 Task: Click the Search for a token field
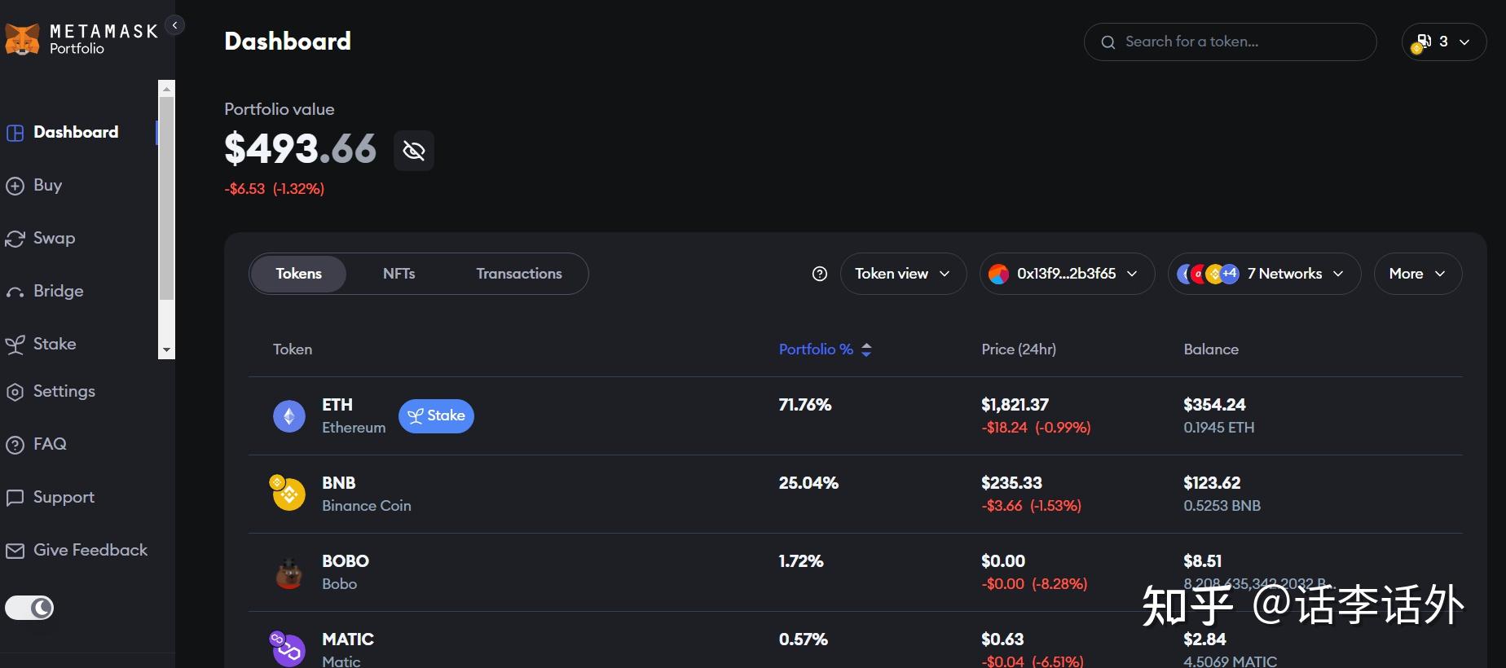(x=1239, y=42)
